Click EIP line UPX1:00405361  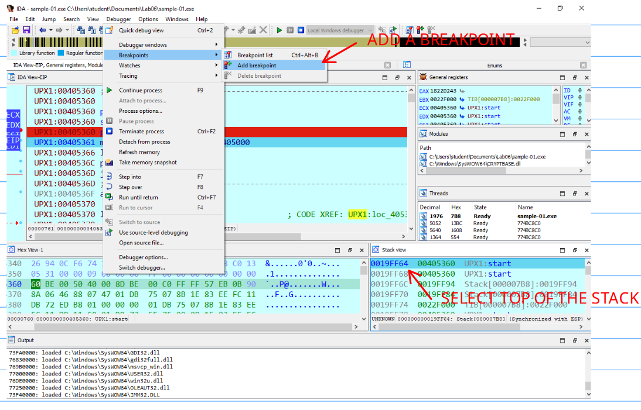tap(217, 142)
